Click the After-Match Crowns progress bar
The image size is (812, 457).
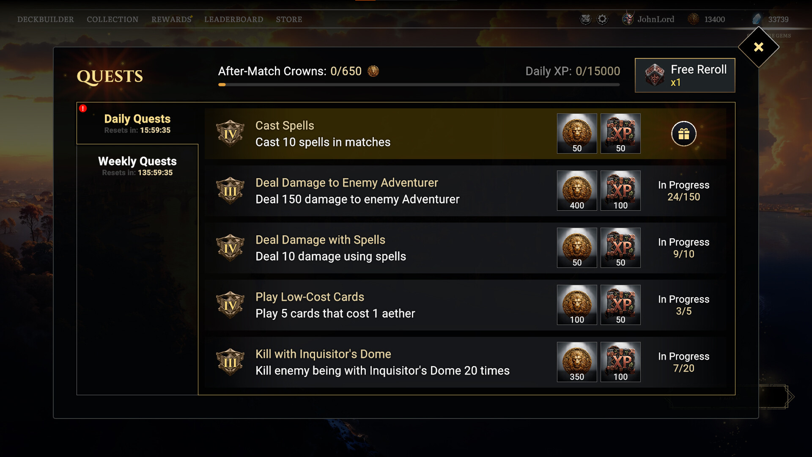419,85
